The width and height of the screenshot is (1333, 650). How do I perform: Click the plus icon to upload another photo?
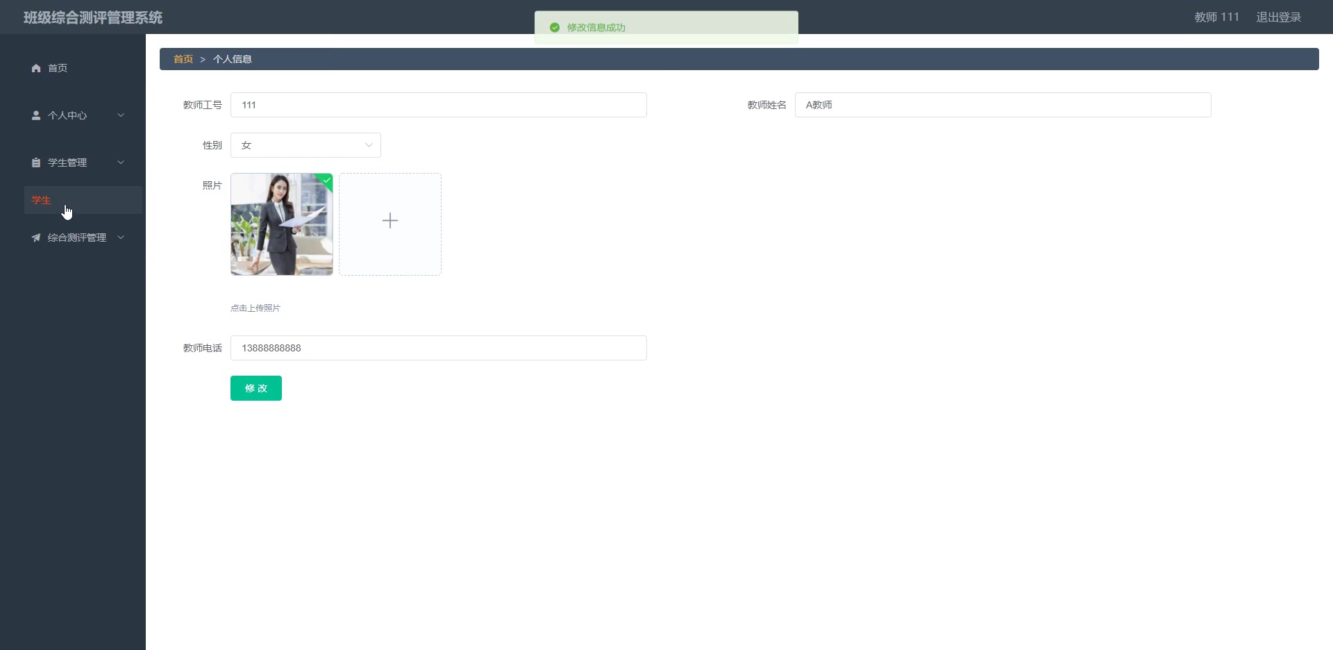pos(389,221)
